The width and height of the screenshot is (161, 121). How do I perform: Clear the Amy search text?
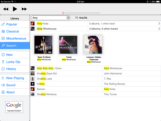pyautogui.click(x=68, y=18)
